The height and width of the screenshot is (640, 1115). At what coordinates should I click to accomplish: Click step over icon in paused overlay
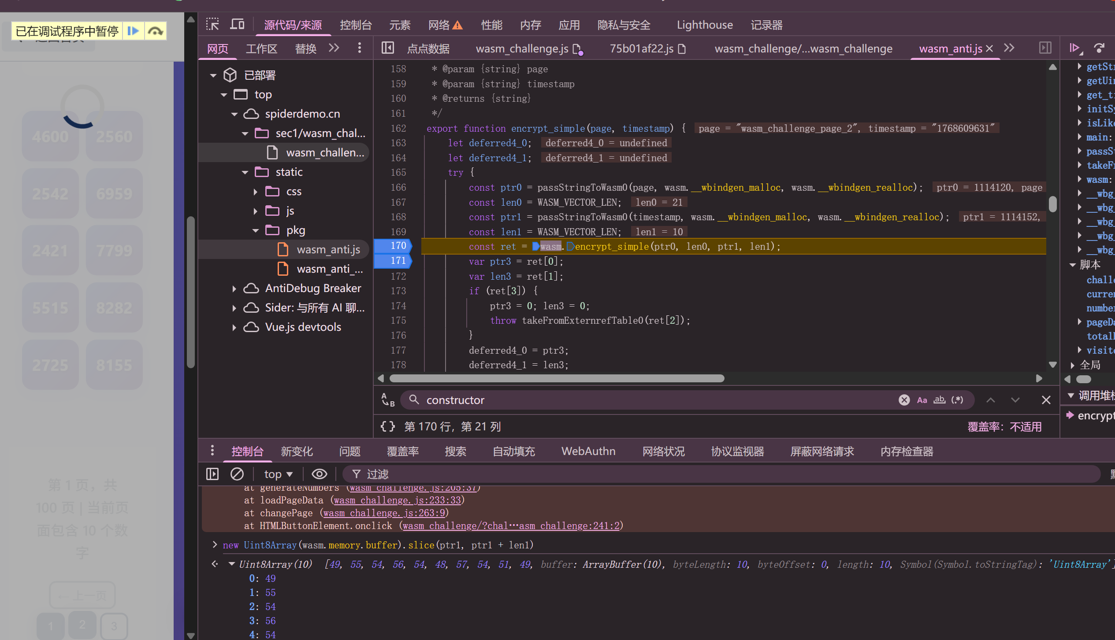coord(156,31)
